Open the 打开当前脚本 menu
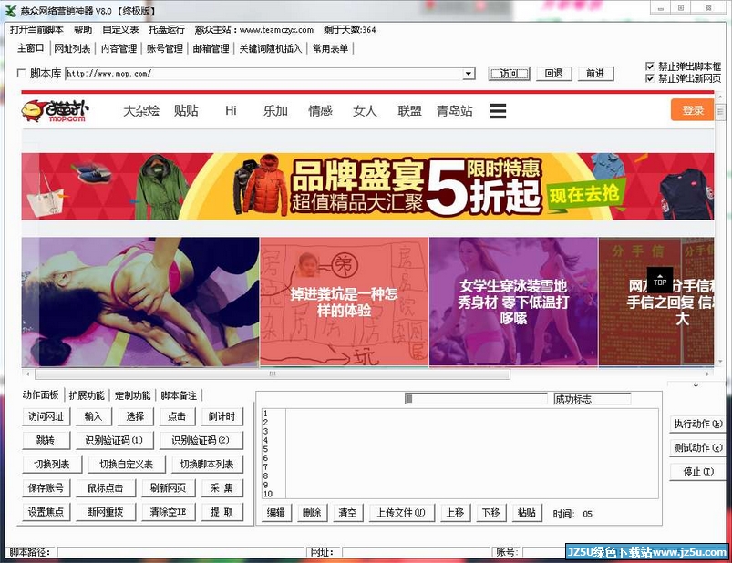The height and width of the screenshot is (563, 732). [36, 30]
